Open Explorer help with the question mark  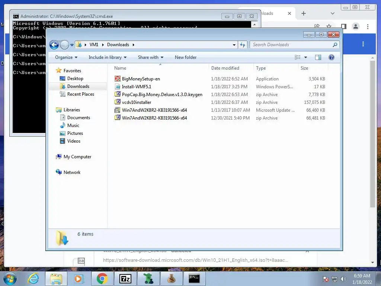tap(332, 57)
